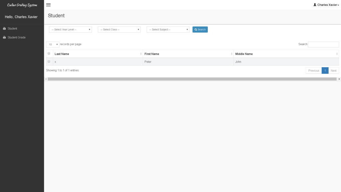Click the magnifier icon on the Search button

click(x=196, y=29)
